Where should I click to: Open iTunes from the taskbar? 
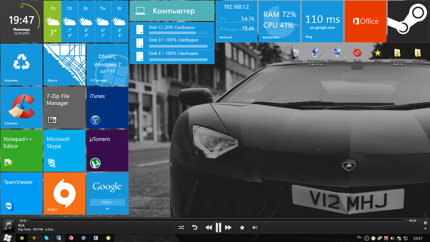(84, 238)
